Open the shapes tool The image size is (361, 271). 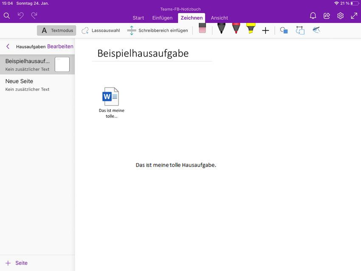point(284,31)
